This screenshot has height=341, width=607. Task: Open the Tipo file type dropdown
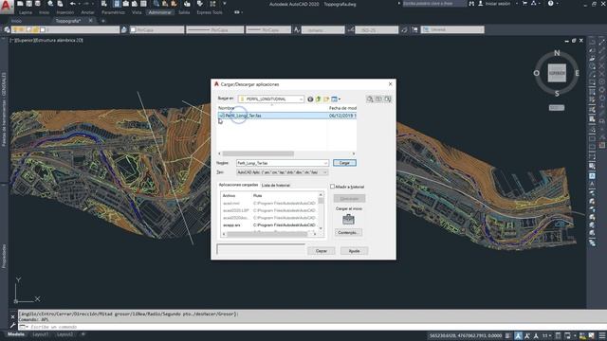(283, 172)
